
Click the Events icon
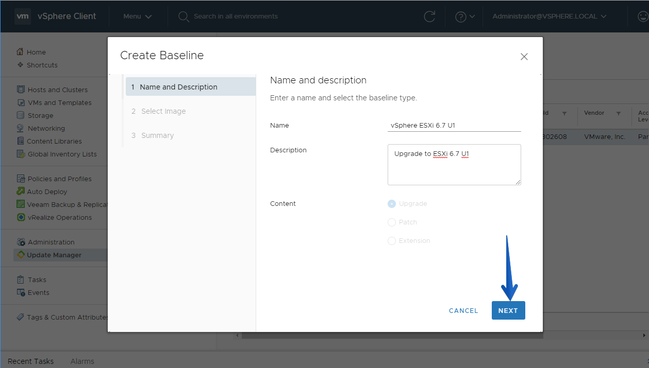[x=21, y=292]
